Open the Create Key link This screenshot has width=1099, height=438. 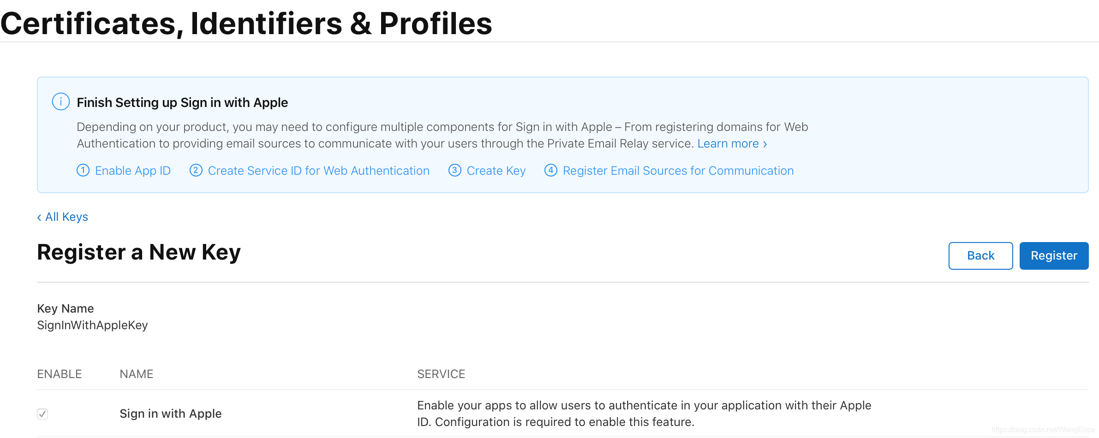496,171
